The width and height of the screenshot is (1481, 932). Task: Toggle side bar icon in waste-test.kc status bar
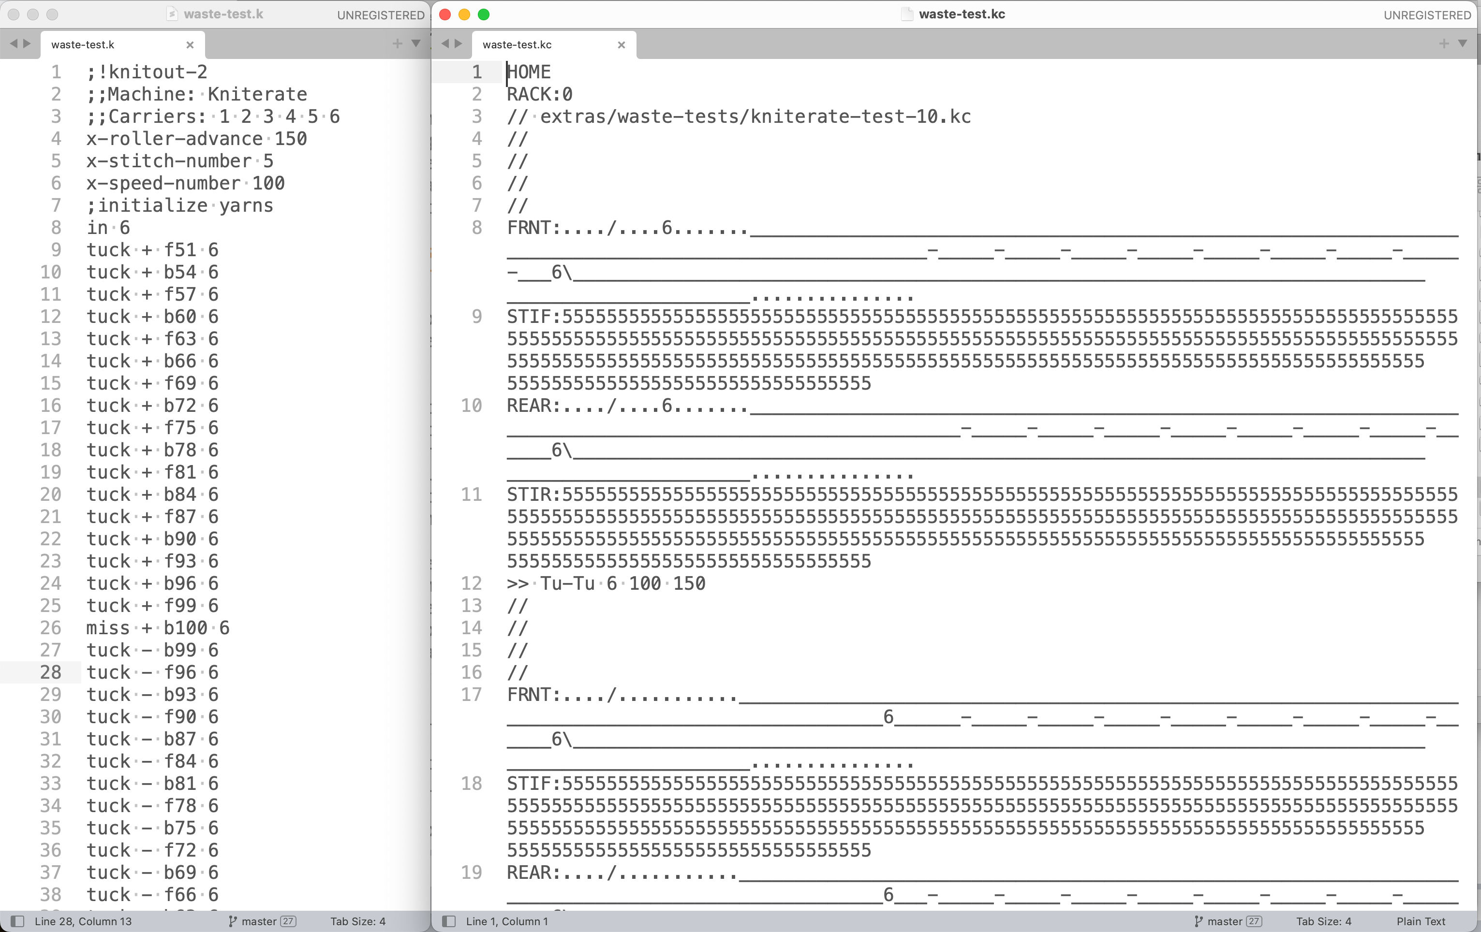pyautogui.click(x=450, y=921)
